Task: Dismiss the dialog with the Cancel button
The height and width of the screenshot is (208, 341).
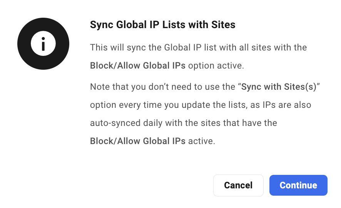Action: click(238, 185)
